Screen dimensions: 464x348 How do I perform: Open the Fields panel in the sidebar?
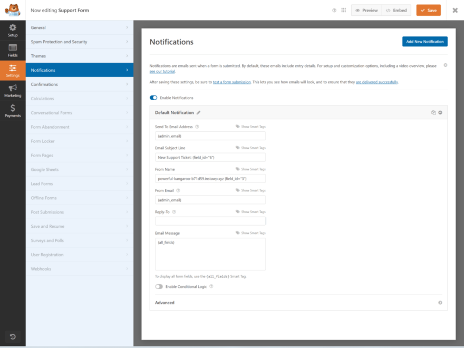point(13,51)
